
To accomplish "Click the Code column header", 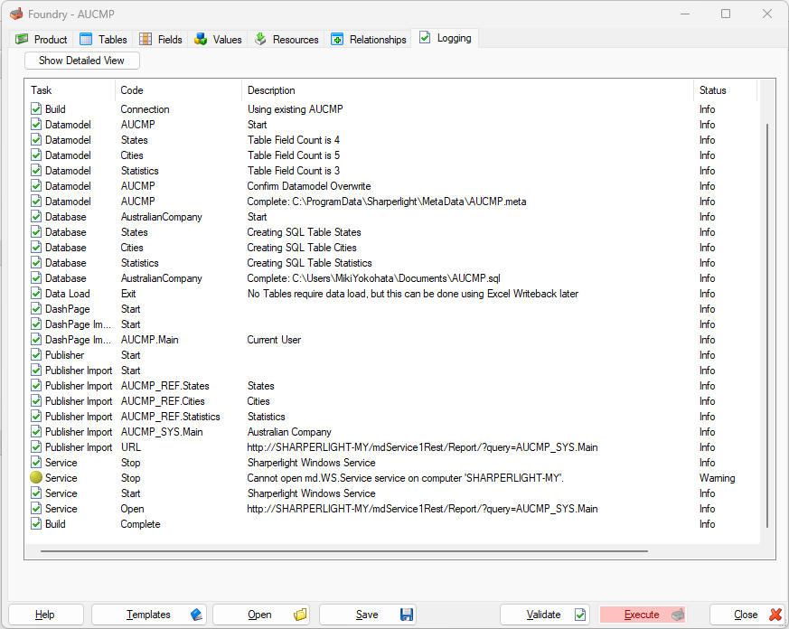I will pos(179,90).
